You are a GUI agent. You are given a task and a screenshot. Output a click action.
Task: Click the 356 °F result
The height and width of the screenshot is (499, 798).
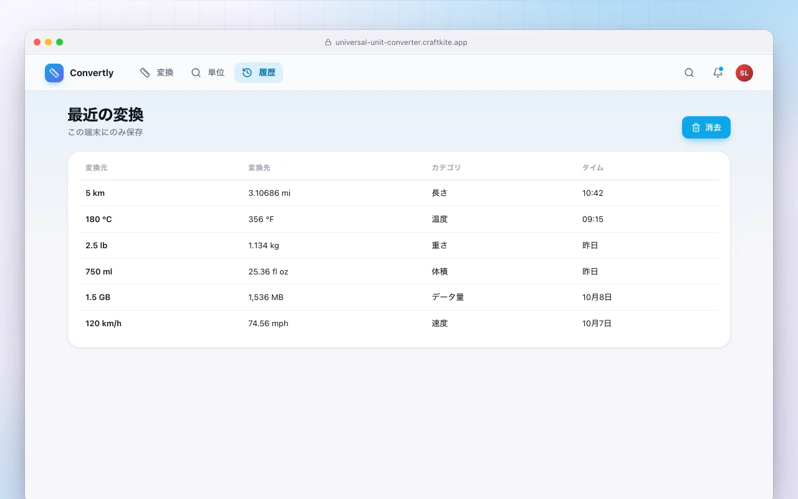point(261,220)
